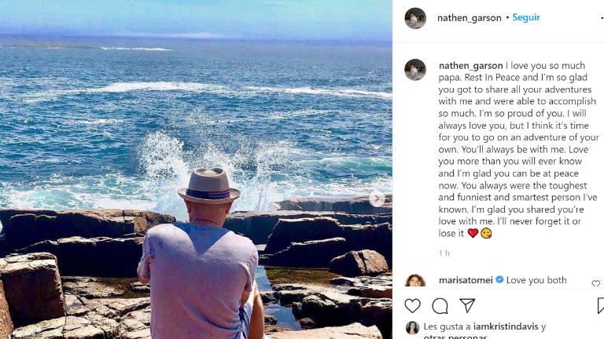
Task: Like marisatomei's comment with small heart
Action: pos(595,283)
